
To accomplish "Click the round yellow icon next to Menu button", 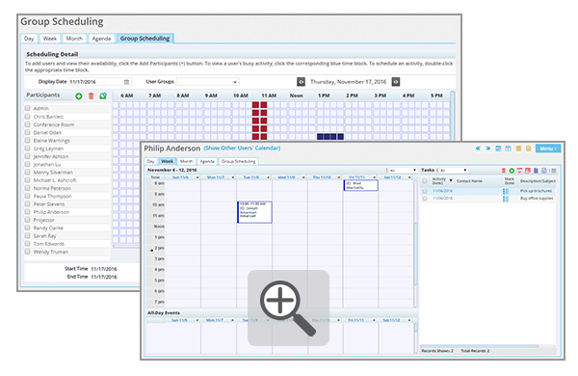I will (528, 148).
